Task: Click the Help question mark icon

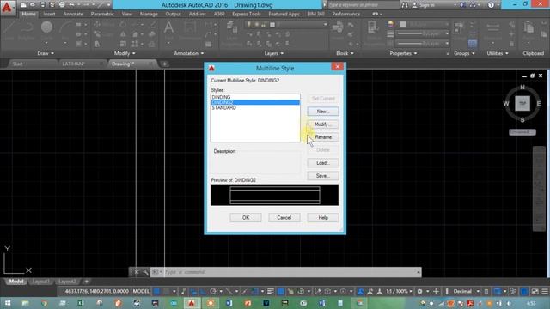Action: coord(491,5)
